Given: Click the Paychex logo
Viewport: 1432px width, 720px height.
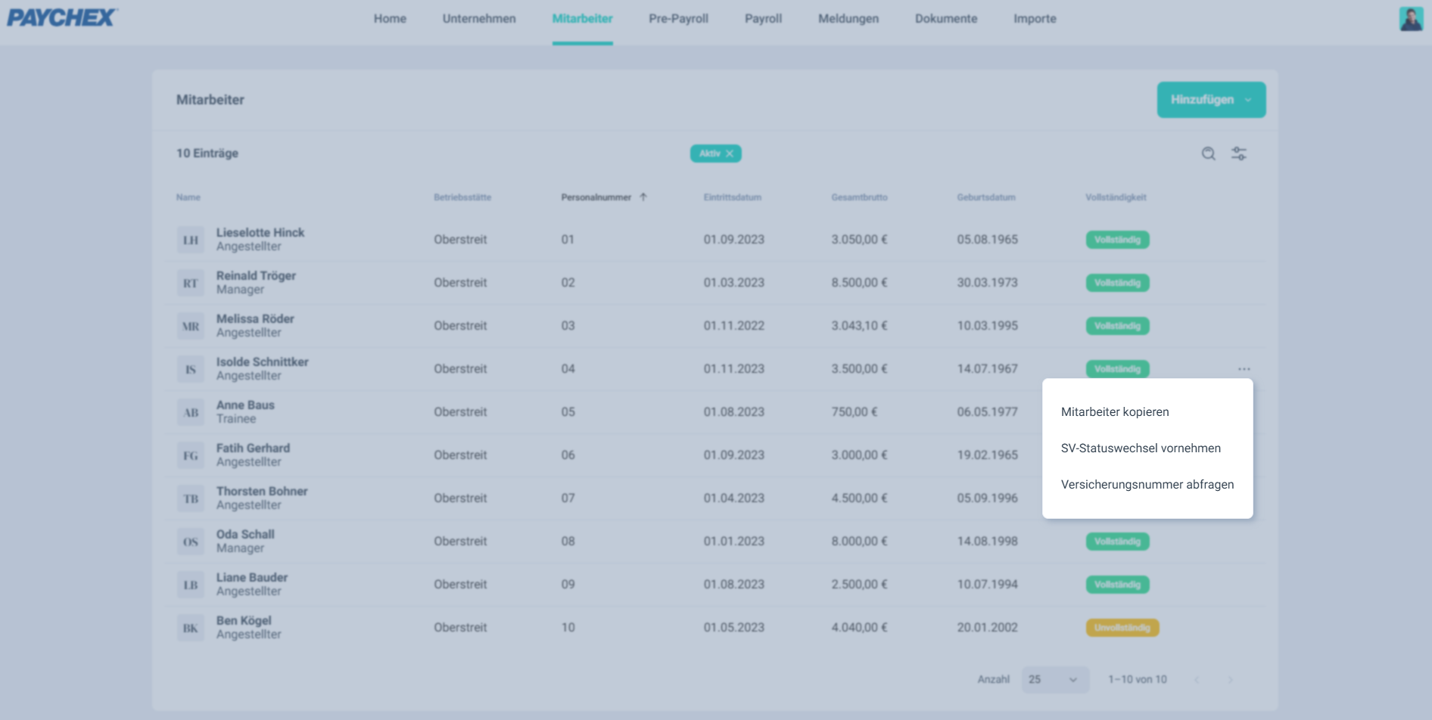Looking at the screenshot, I should pos(62,17).
